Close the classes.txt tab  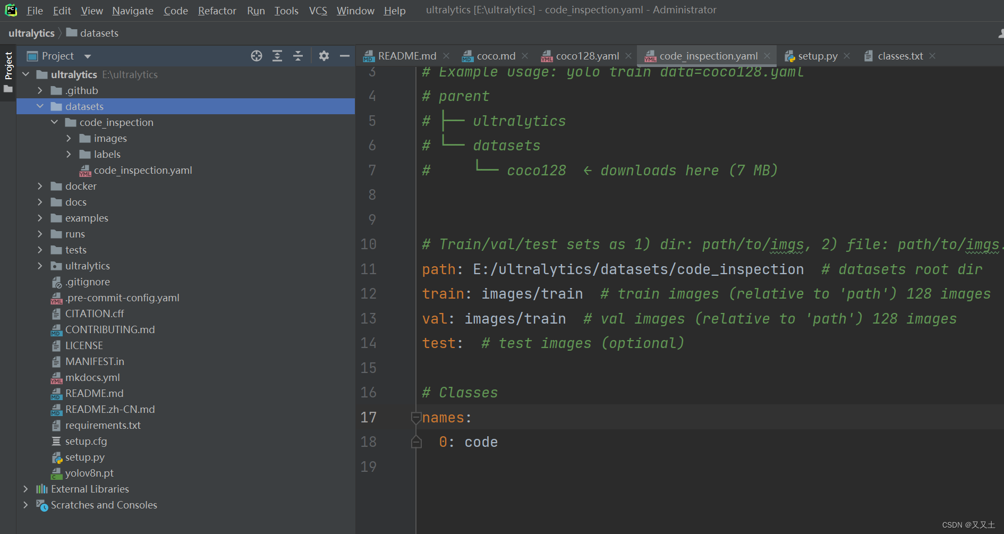coord(932,56)
